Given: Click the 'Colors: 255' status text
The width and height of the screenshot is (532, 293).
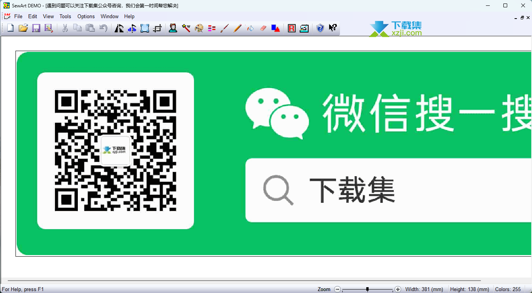Looking at the screenshot, I should click(x=508, y=289).
